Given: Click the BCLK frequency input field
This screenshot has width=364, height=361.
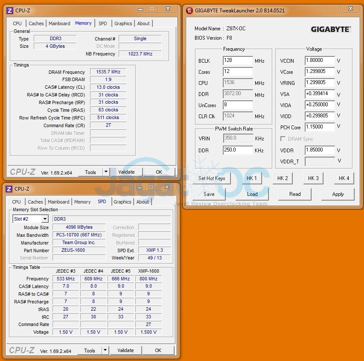Looking at the screenshot, I should tap(238, 61).
